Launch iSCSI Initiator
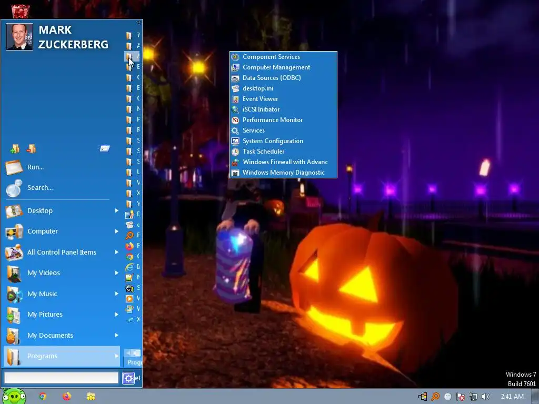Screen dimensions: 539x404 [283, 109]
